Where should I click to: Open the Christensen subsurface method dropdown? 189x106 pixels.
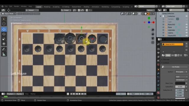coord(181,80)
